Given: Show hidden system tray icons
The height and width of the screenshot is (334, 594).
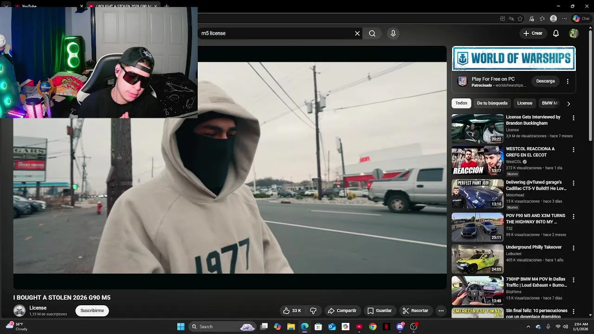Looking at the screenshot, I should pos(528,327).
